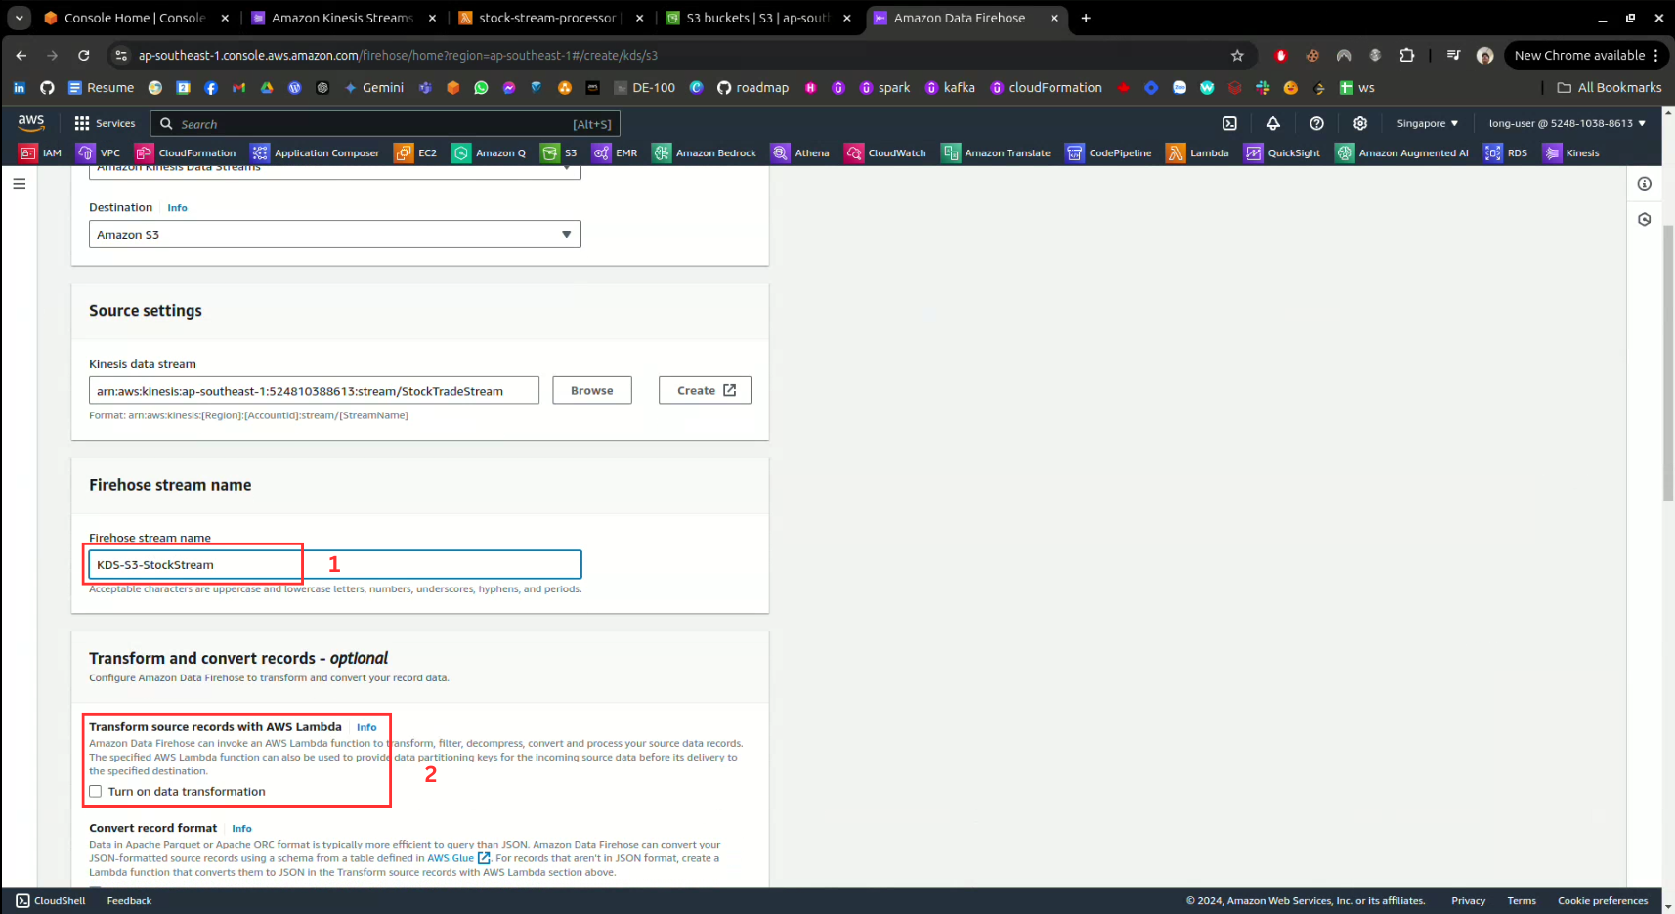Open the AWS notifications bell

pos(1272,123)
